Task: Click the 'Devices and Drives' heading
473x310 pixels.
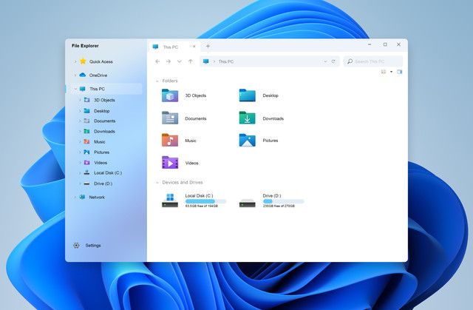Action: [x=183, y=182]
